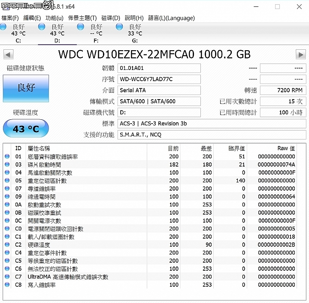
Task: Select drive G: health status icon
Action: tap(119, 27)
